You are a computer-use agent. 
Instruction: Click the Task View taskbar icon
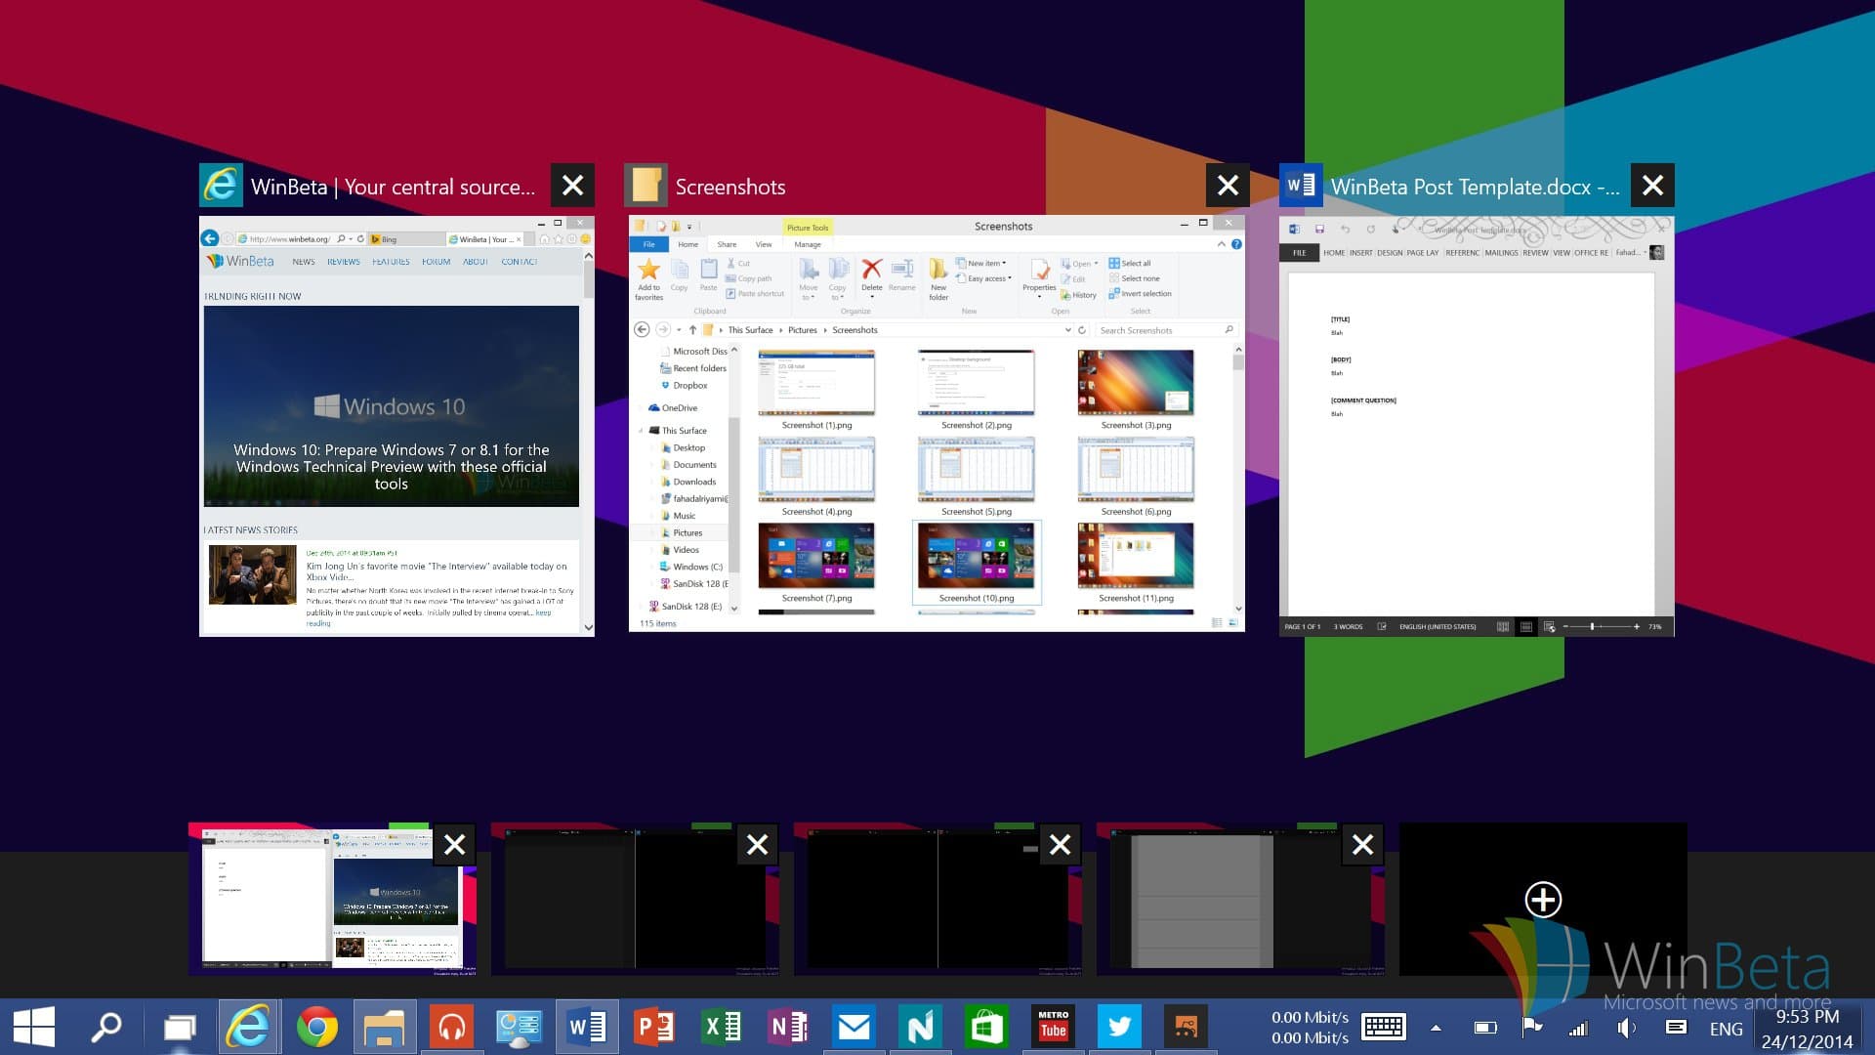(179, 1027)
